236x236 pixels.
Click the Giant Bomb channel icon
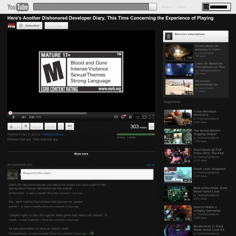11,26
